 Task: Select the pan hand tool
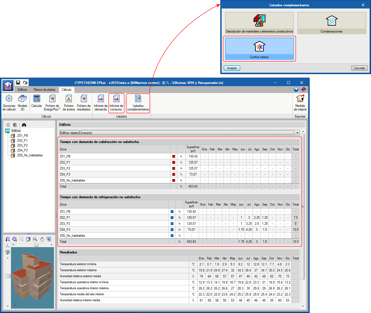tap(42, 239)
